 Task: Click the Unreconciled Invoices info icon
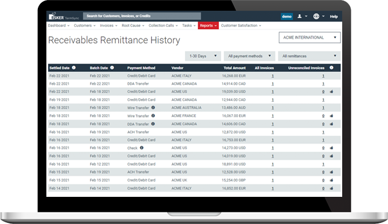point(331,67)
